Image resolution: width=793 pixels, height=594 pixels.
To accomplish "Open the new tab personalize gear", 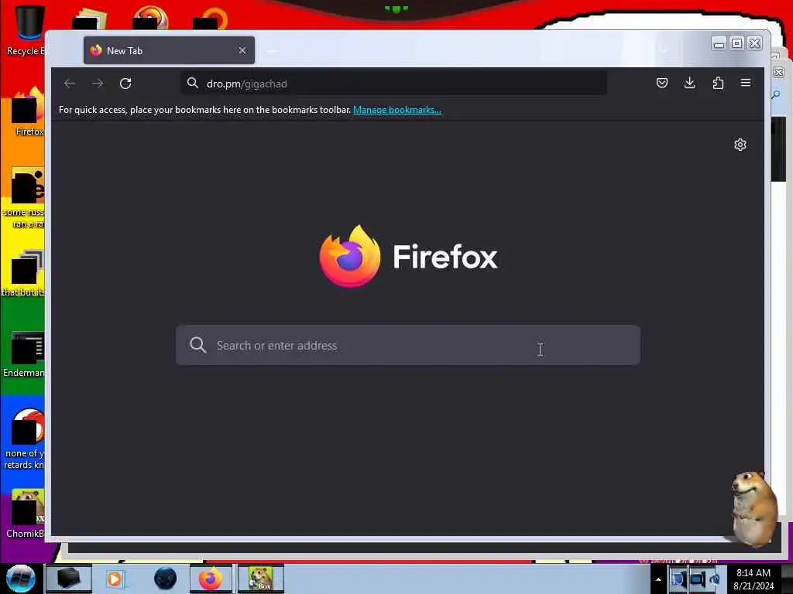I will click(x=740, y=145).
